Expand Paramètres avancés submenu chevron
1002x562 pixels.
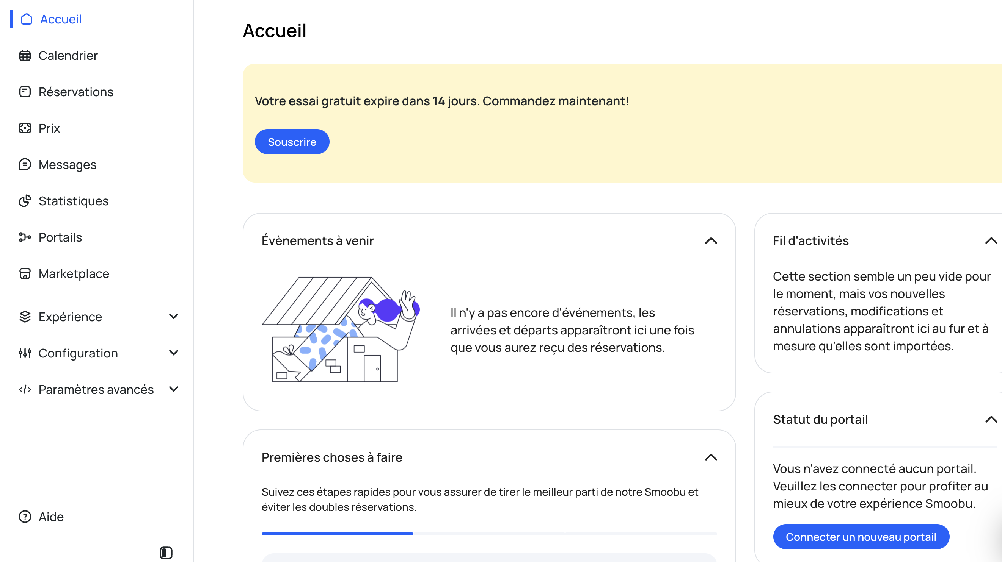(x=174, y=389)
